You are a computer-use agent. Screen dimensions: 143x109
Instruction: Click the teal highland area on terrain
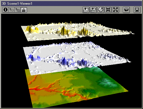click(106, 83)
